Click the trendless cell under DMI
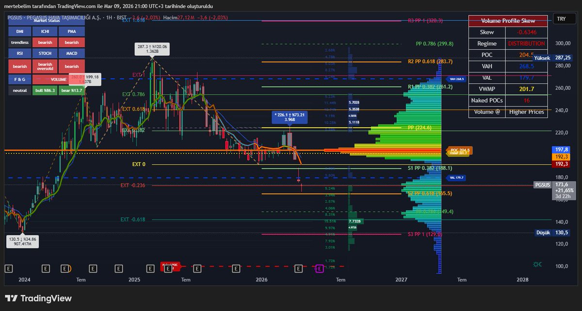This screenshot has height=311, width=582. pyautogui.click(x=20, y=42)
